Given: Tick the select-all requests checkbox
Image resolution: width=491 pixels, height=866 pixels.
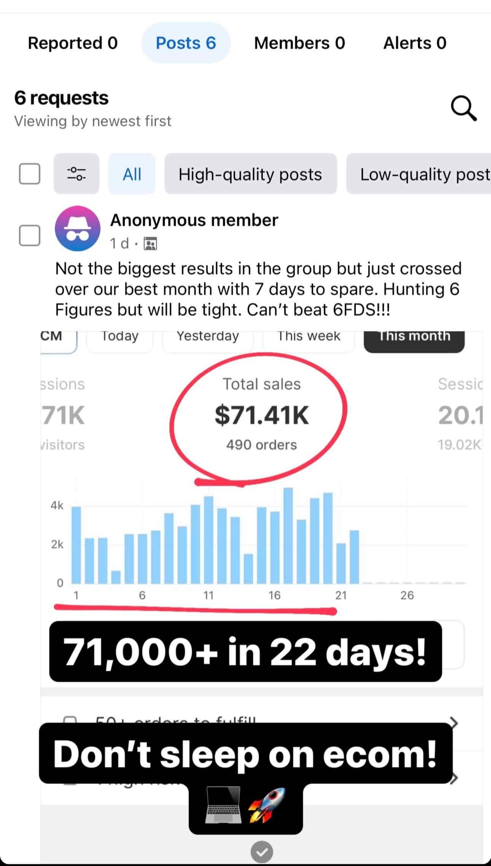Looking at the screenshot, I should 30,174.
